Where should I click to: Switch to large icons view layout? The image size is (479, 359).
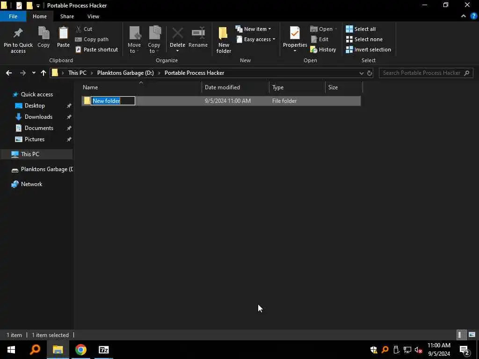(472, 335)
